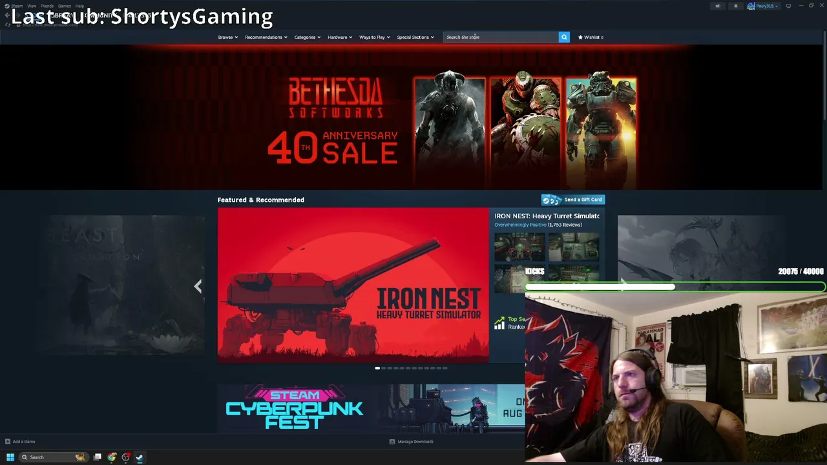Image resolution: width=827 pixels, height=465 pixels.
Task: Open the Hardware dropdown
Action: coord(339,37)
